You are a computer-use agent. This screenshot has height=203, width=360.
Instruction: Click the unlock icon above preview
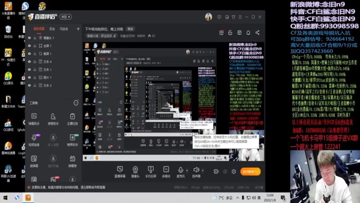point(230,32)
